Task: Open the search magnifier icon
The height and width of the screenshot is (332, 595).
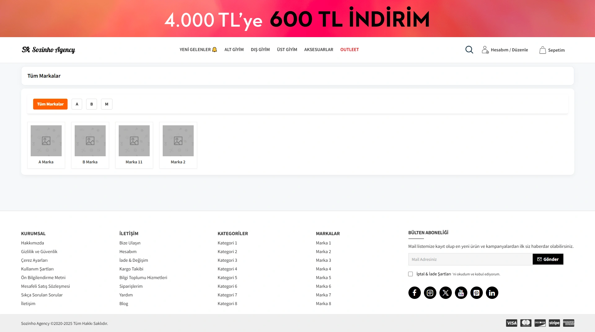Action: 469,50
